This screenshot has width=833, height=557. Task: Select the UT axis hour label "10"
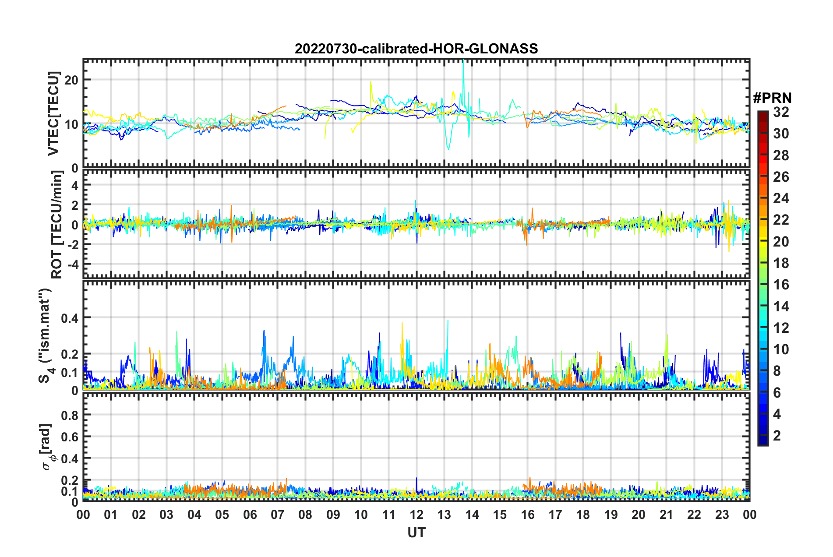361,515
